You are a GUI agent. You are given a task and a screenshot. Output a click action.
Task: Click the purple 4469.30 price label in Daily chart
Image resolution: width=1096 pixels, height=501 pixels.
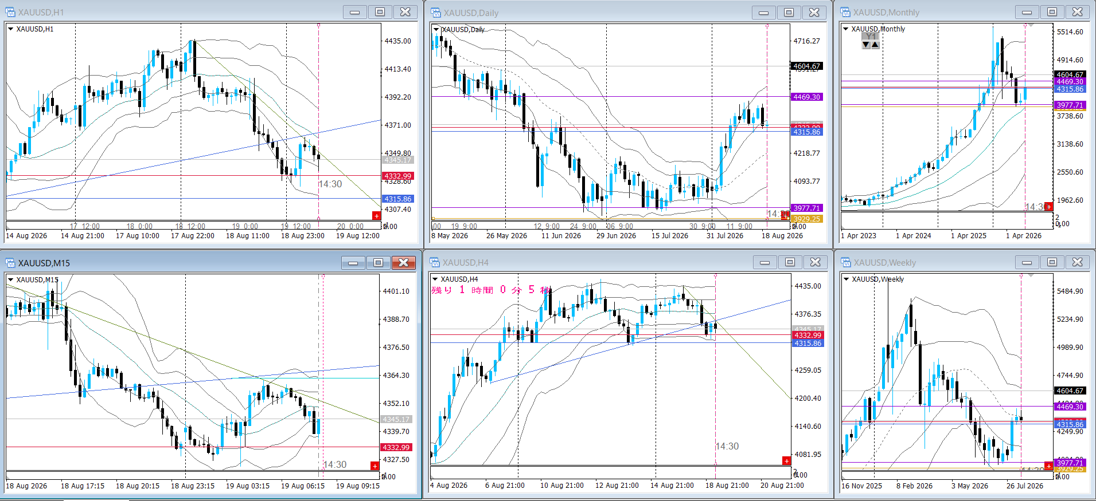[806, 97]
